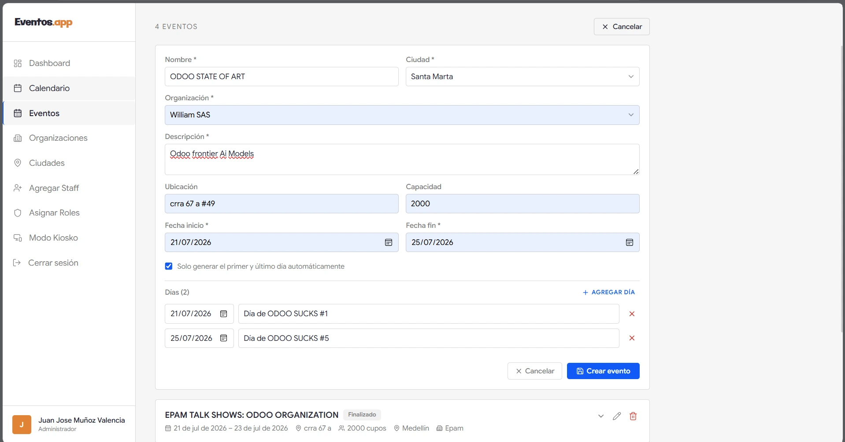
Task: Click the Fecha fin date value 25/07/2026
Action: coord(432,242)
